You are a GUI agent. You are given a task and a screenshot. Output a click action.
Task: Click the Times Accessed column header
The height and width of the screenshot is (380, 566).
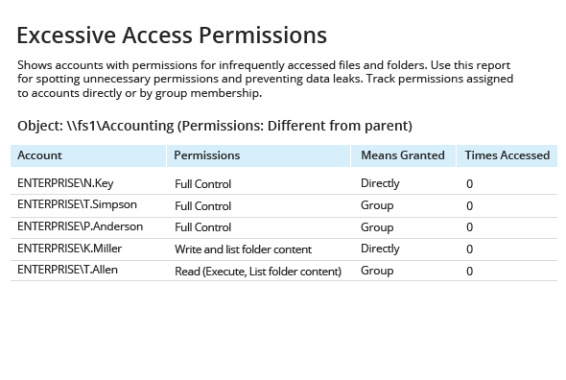(x=507, y=155)
